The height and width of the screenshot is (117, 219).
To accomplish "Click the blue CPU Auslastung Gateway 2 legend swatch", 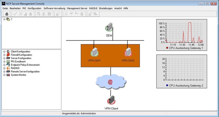I will coord(167,85).
